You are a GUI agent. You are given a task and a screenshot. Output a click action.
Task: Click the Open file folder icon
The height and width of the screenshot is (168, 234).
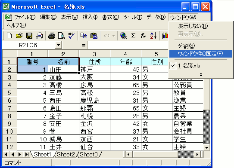click(19, 36)
